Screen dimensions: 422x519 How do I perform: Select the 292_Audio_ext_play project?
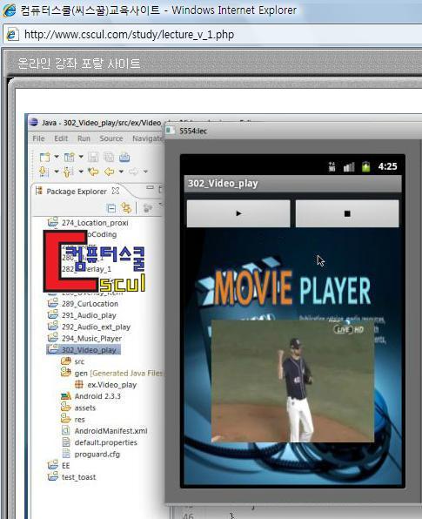[x=96, y=327]
